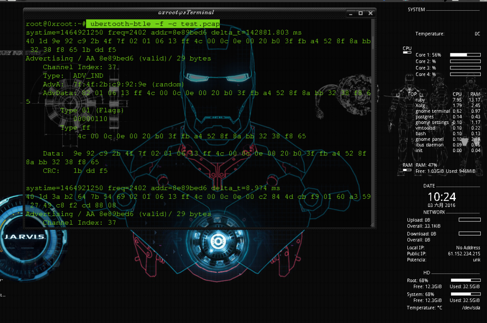
Task: Minimize the 0xroot Terminal window
Action: coord(351,13)
